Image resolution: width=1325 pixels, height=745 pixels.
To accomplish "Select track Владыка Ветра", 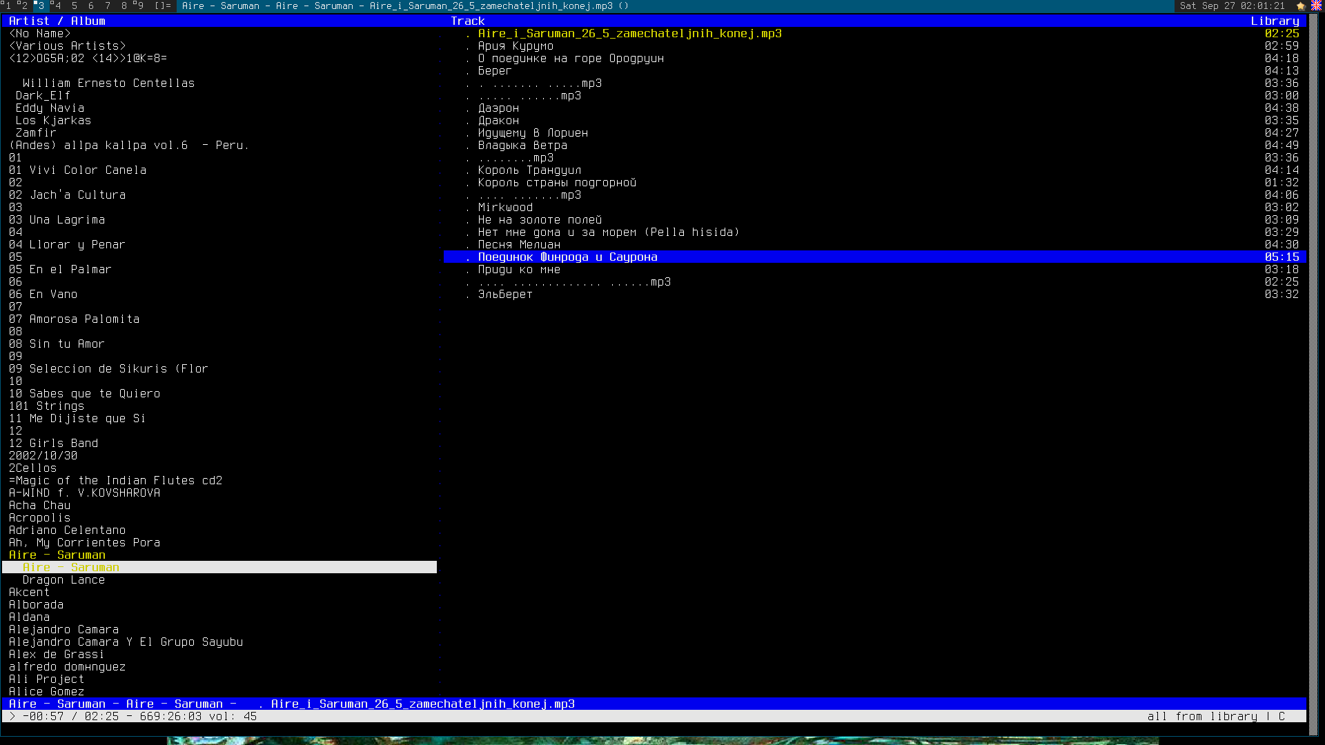I will click(522, 146).
